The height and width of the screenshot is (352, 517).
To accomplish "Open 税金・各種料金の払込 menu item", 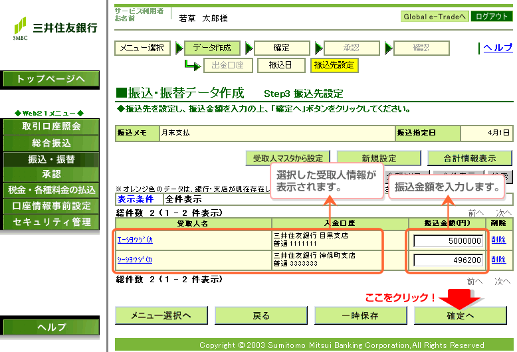I will coord(51,190).
